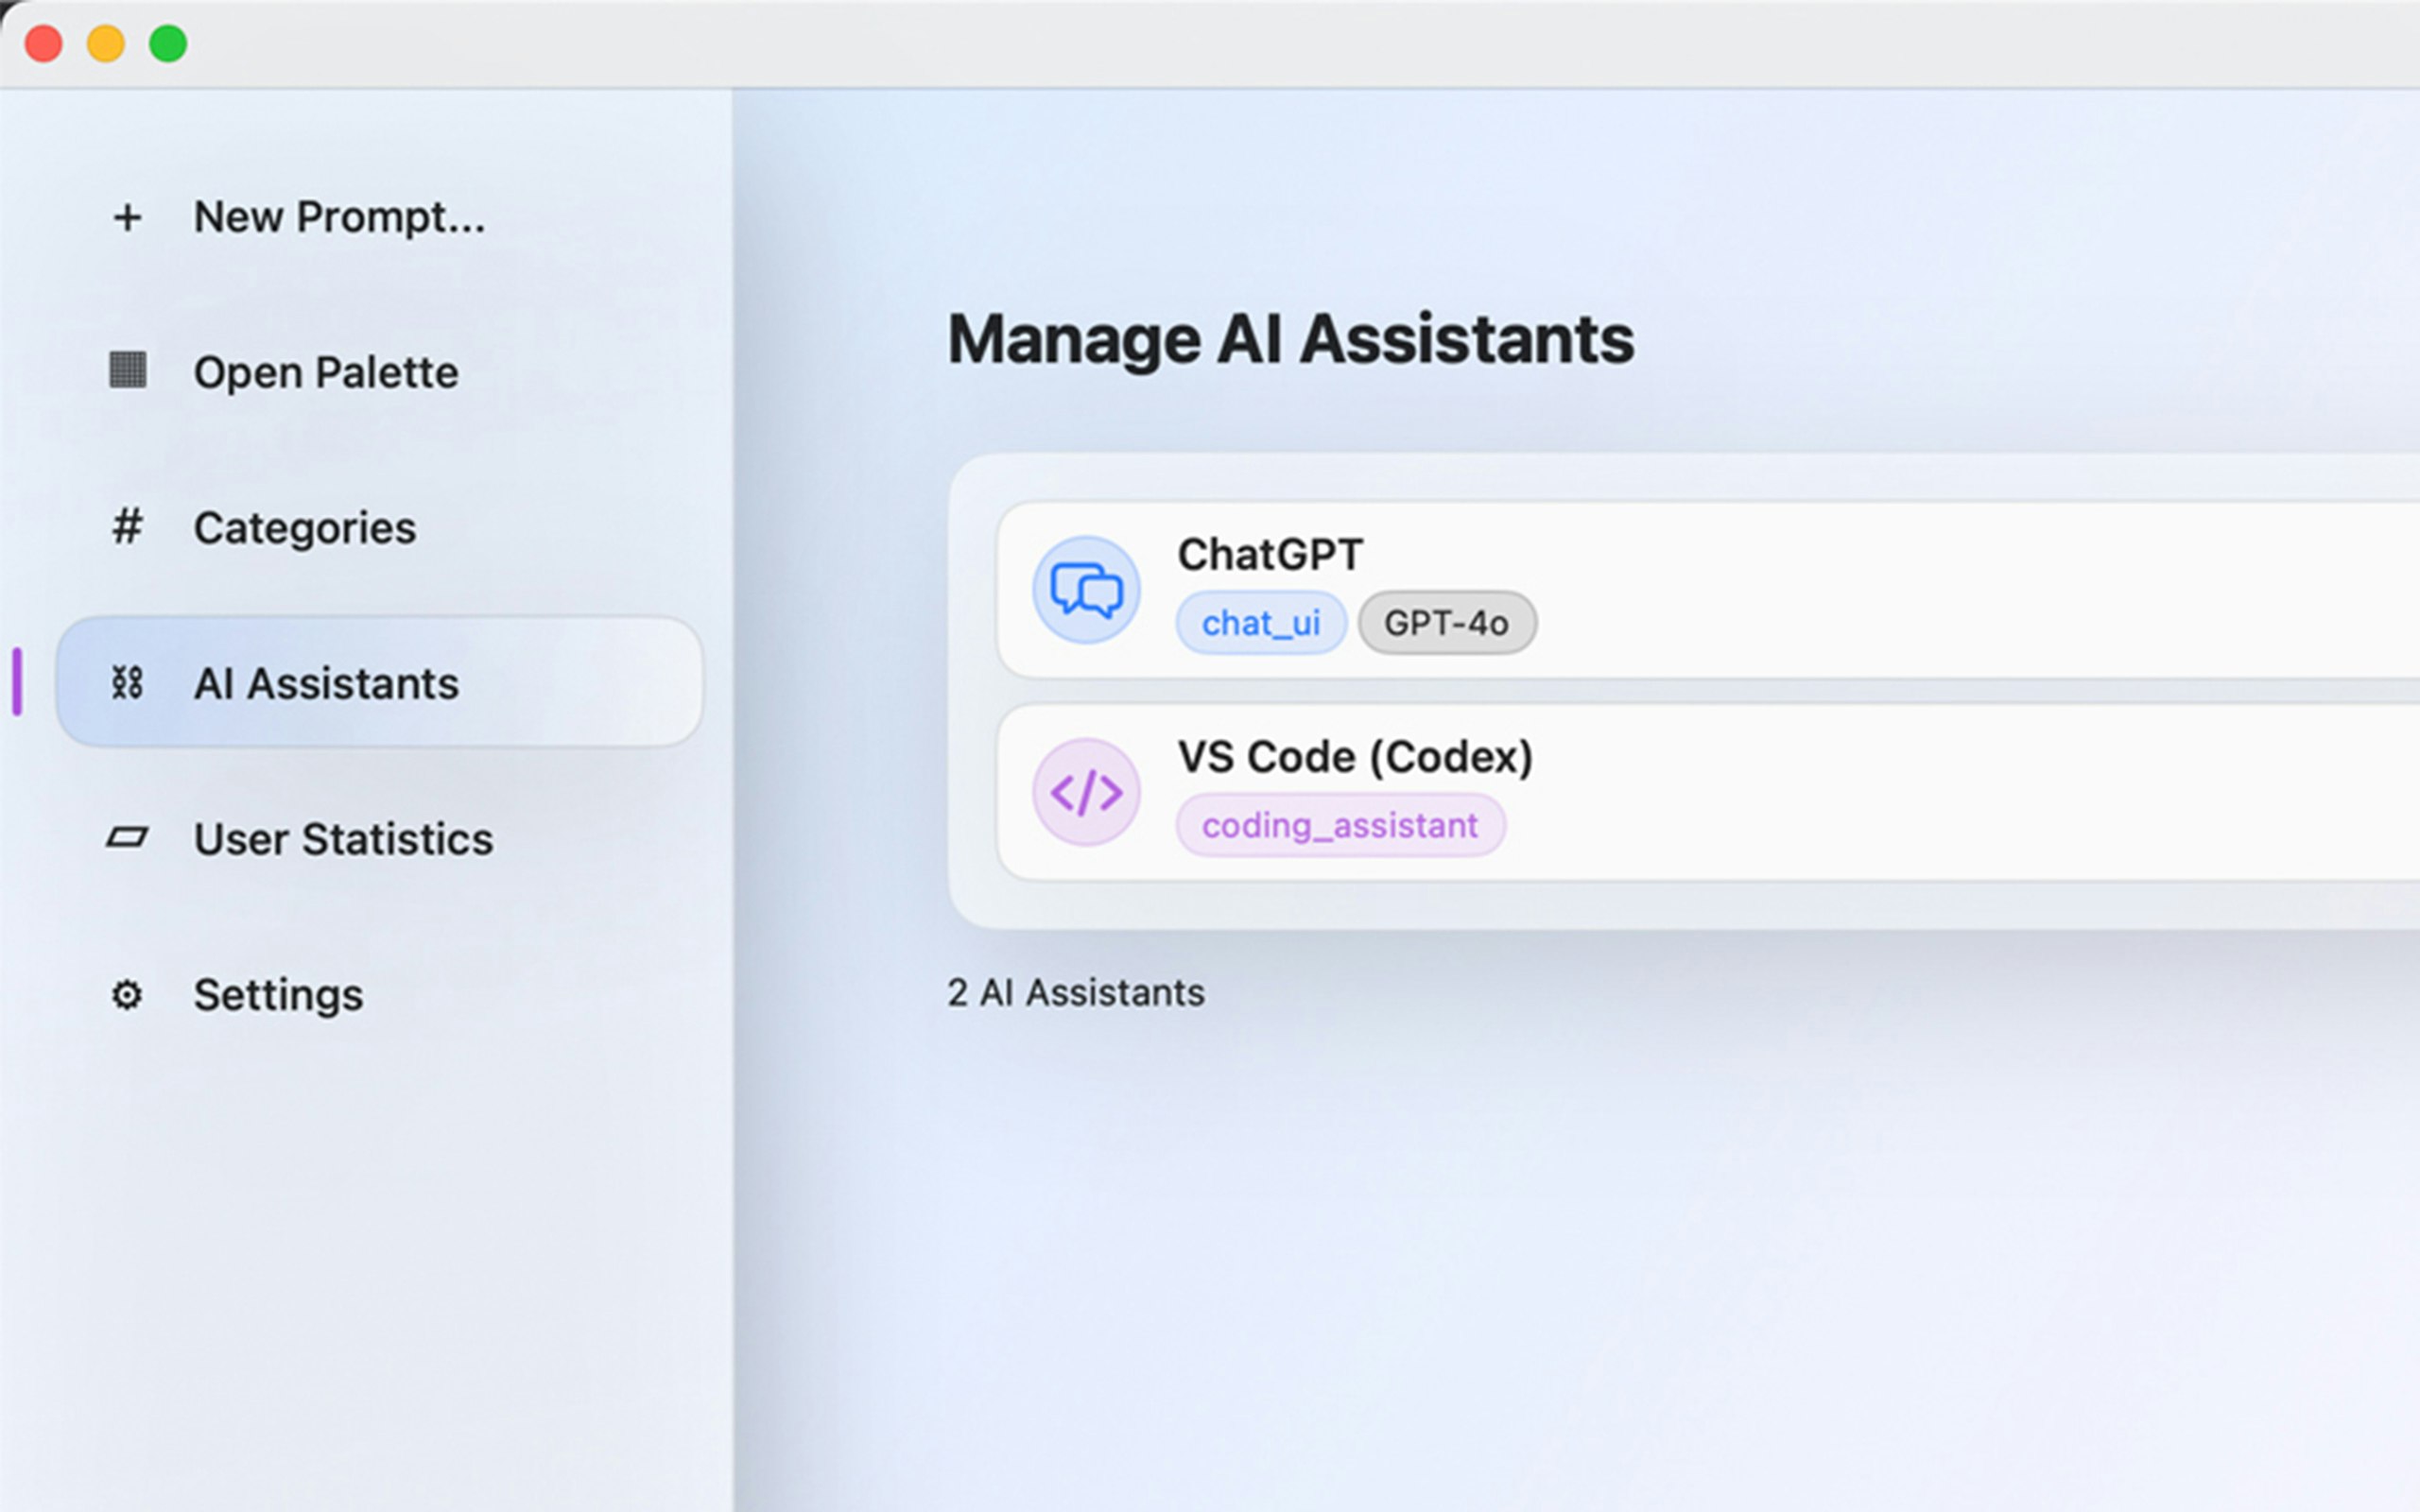
Task: Click the plus icon beside New Prompt
Action: point(127,217)
